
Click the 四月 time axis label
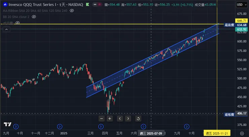pyautogui.click(x=105, y=133)
